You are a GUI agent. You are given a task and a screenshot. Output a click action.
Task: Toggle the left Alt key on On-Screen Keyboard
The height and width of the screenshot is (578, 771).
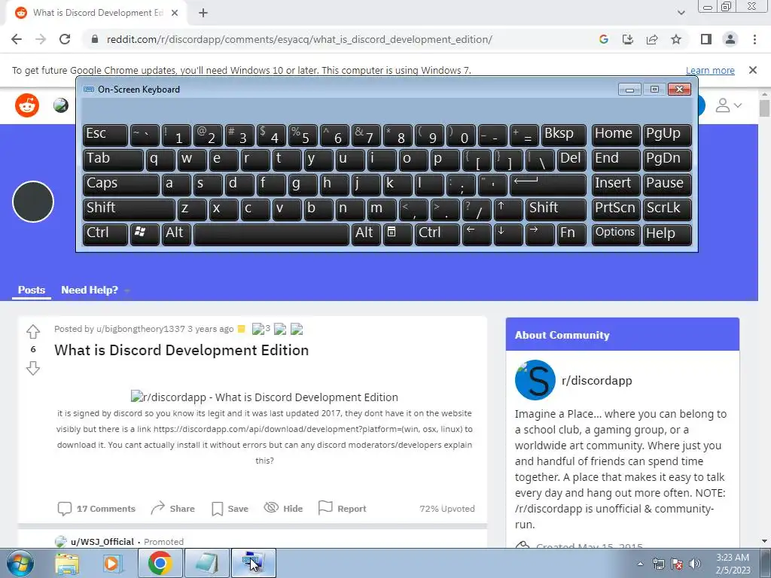point(176,235)
